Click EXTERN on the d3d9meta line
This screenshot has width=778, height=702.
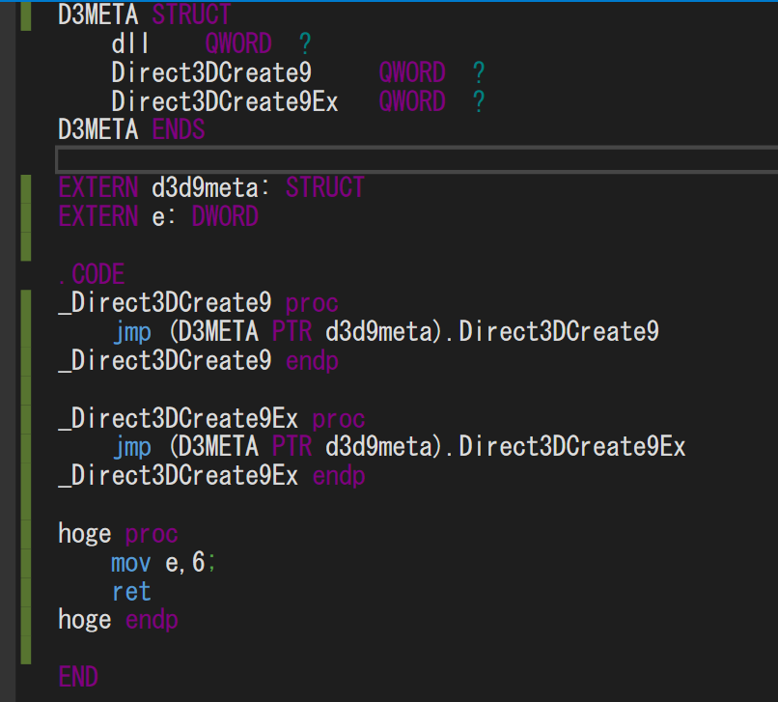pos(98,187)
